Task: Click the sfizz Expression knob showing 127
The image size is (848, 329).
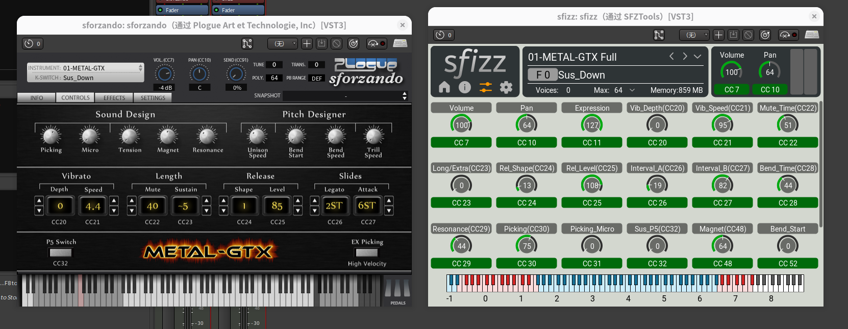Action: pyautogui.click(x=592, y=125)
